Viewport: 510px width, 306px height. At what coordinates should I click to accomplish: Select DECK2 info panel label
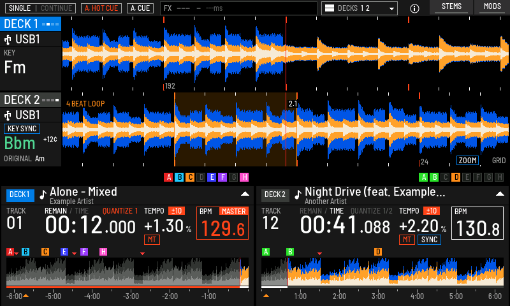pos(275,195)
